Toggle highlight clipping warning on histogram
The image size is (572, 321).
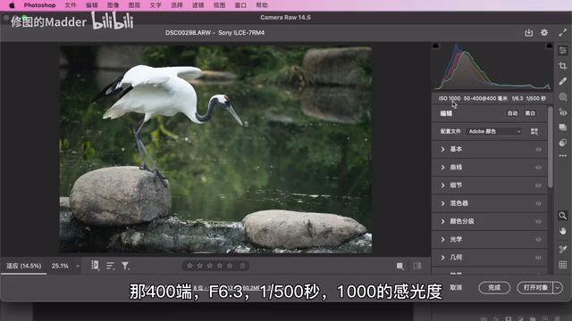click(x=549, y=45)
